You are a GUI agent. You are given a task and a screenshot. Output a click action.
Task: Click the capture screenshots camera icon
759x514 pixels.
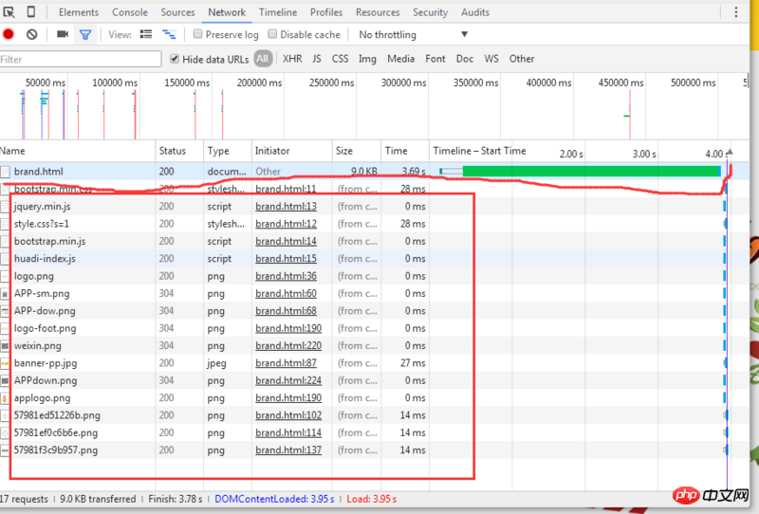63,34
